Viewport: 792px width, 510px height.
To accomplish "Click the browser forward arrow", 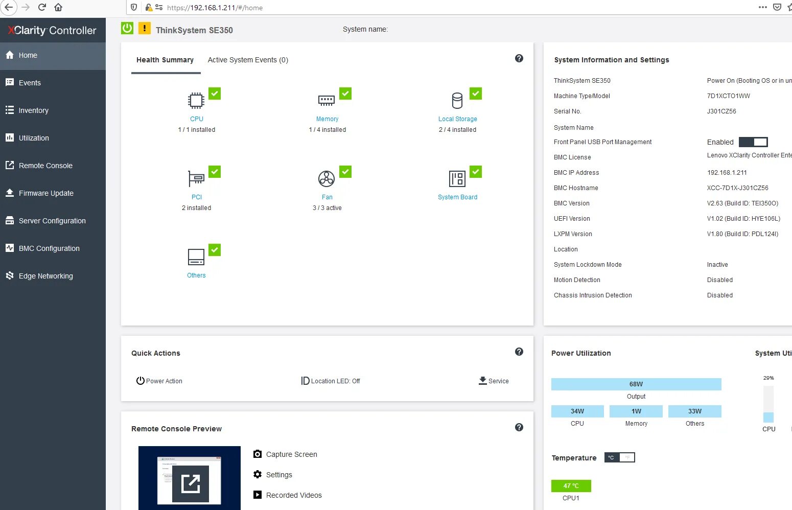I will pyautogui.click(x=26, y=7).
